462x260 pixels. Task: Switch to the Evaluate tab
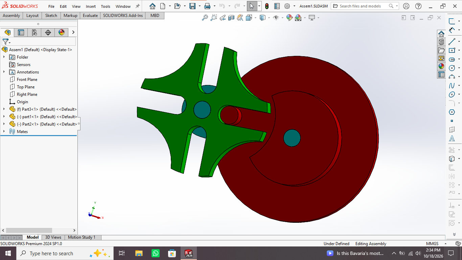pyautogui.click(x=90, y=16)
